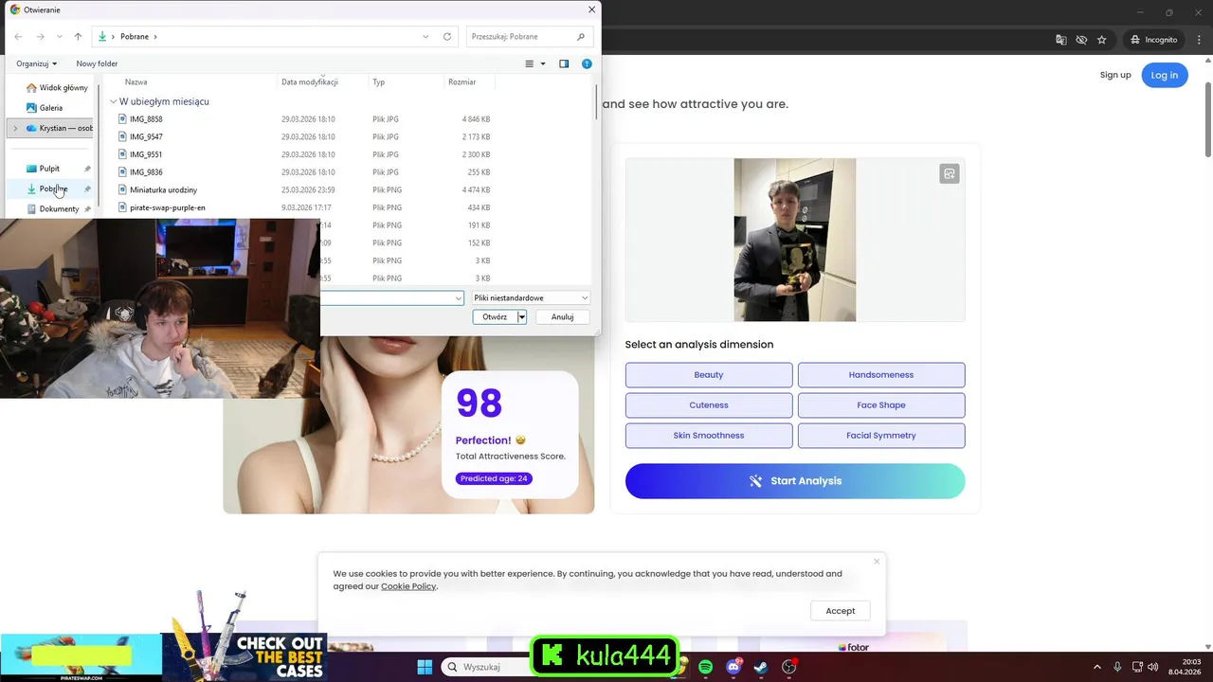Viewport: 1213px width, 682px height.
Task: Select the Beauty analysis dimension
Action: 709,375
